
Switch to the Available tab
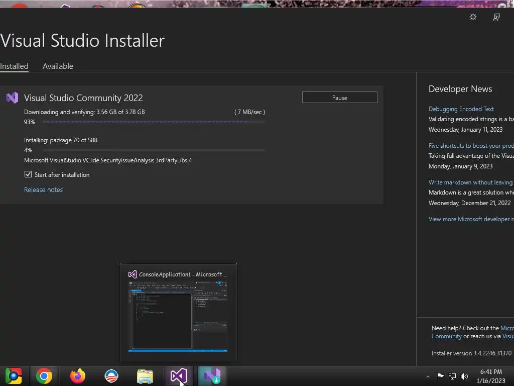[58, 66]
